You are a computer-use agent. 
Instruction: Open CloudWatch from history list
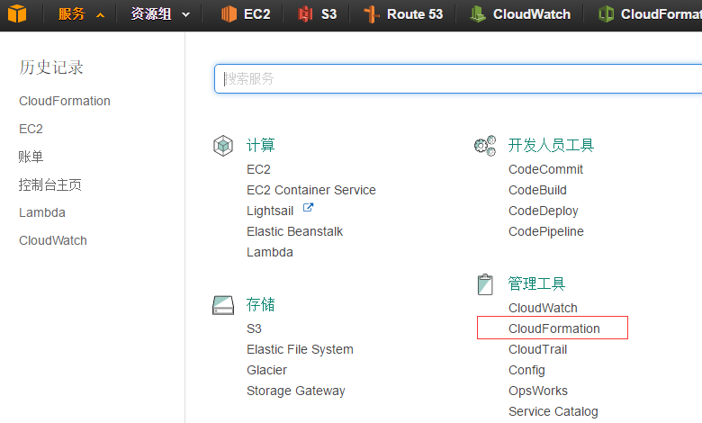(x=53, y=240)
